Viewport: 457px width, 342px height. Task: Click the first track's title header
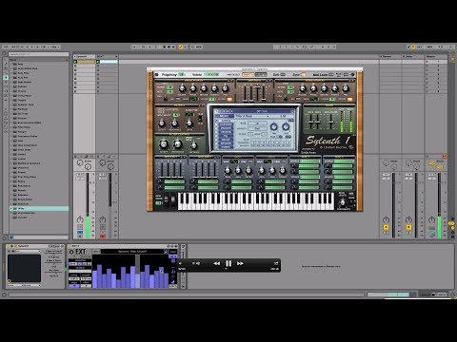point(85,56)
